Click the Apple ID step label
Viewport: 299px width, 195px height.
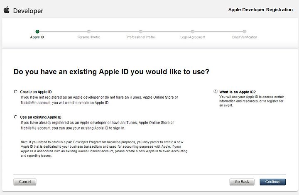click(37, 37)
